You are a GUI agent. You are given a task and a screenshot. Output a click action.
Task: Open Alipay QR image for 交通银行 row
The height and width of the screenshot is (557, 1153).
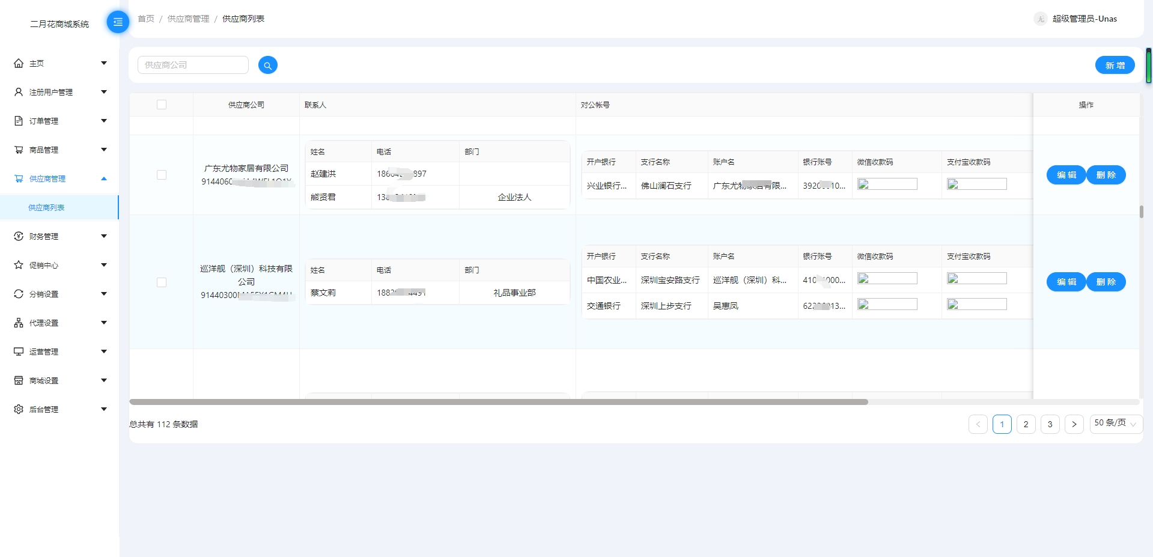point(977,305)
